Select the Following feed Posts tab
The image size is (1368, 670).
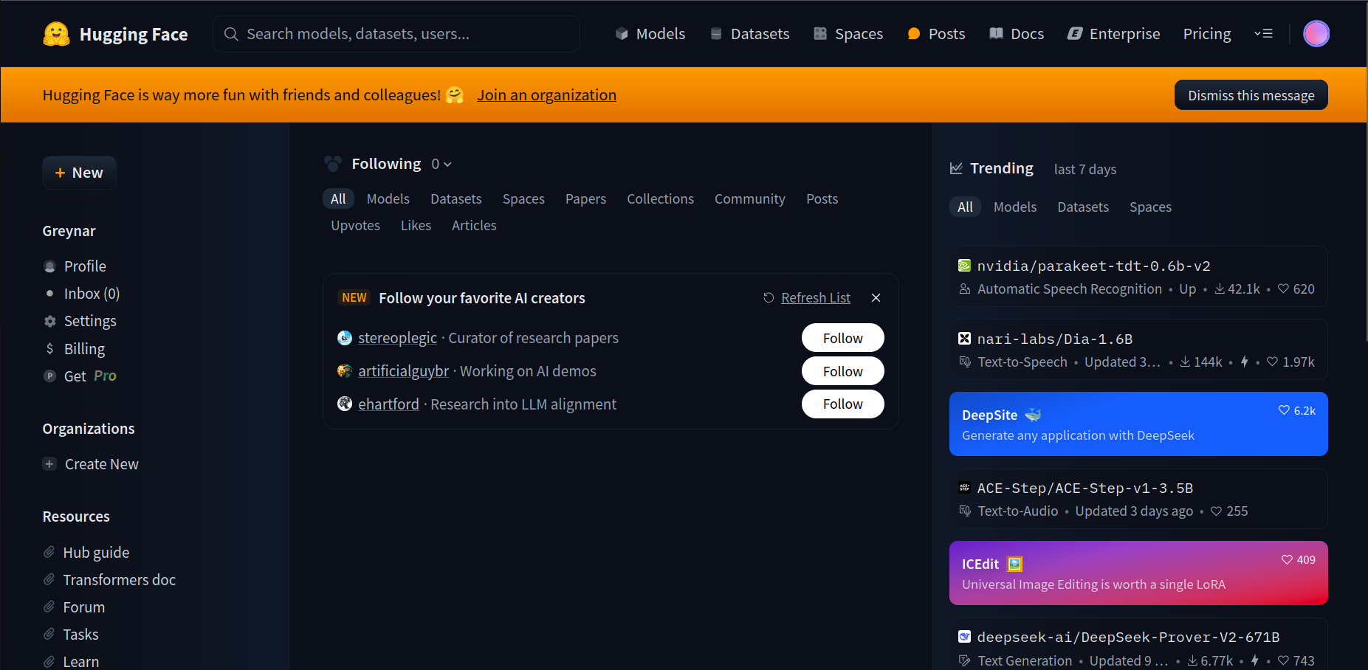click(x=822, y=198)
